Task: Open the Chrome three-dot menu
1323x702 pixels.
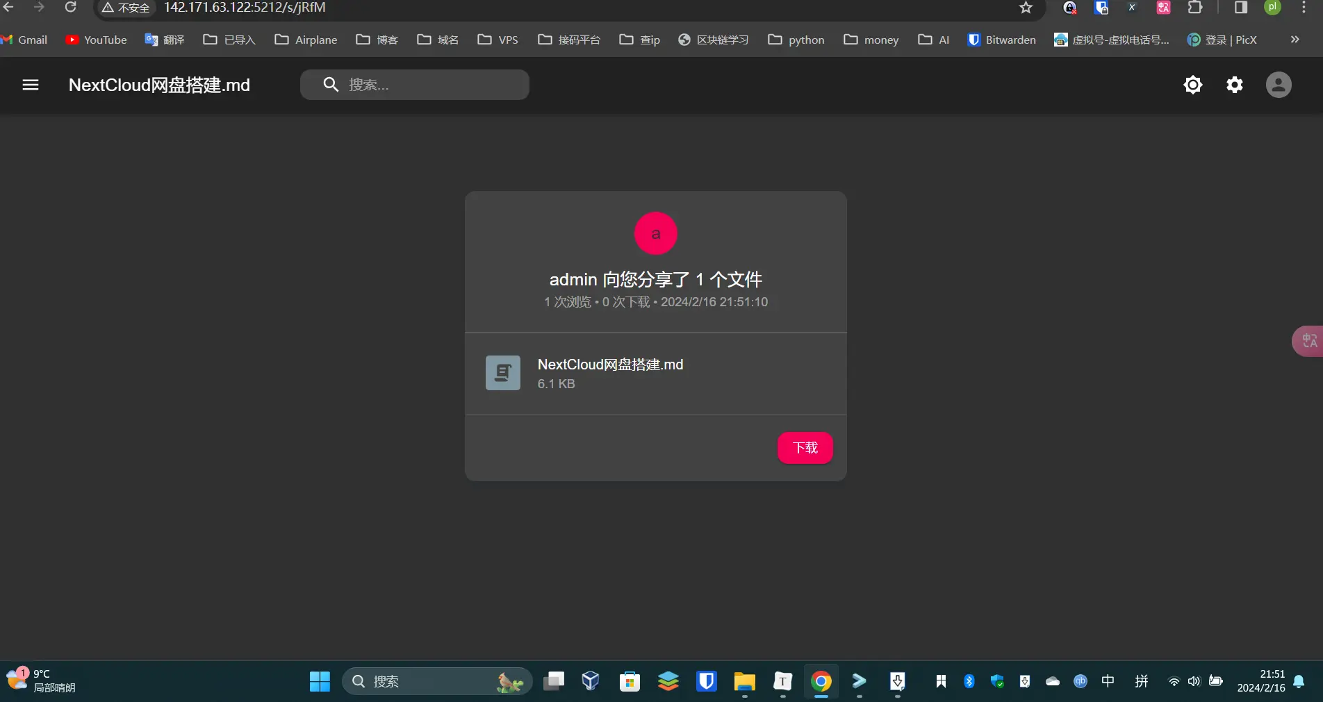Action: [1304, 8]
